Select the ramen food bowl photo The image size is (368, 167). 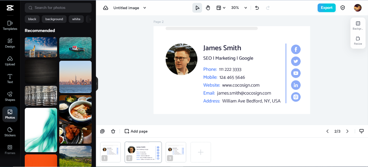[75, 119]
